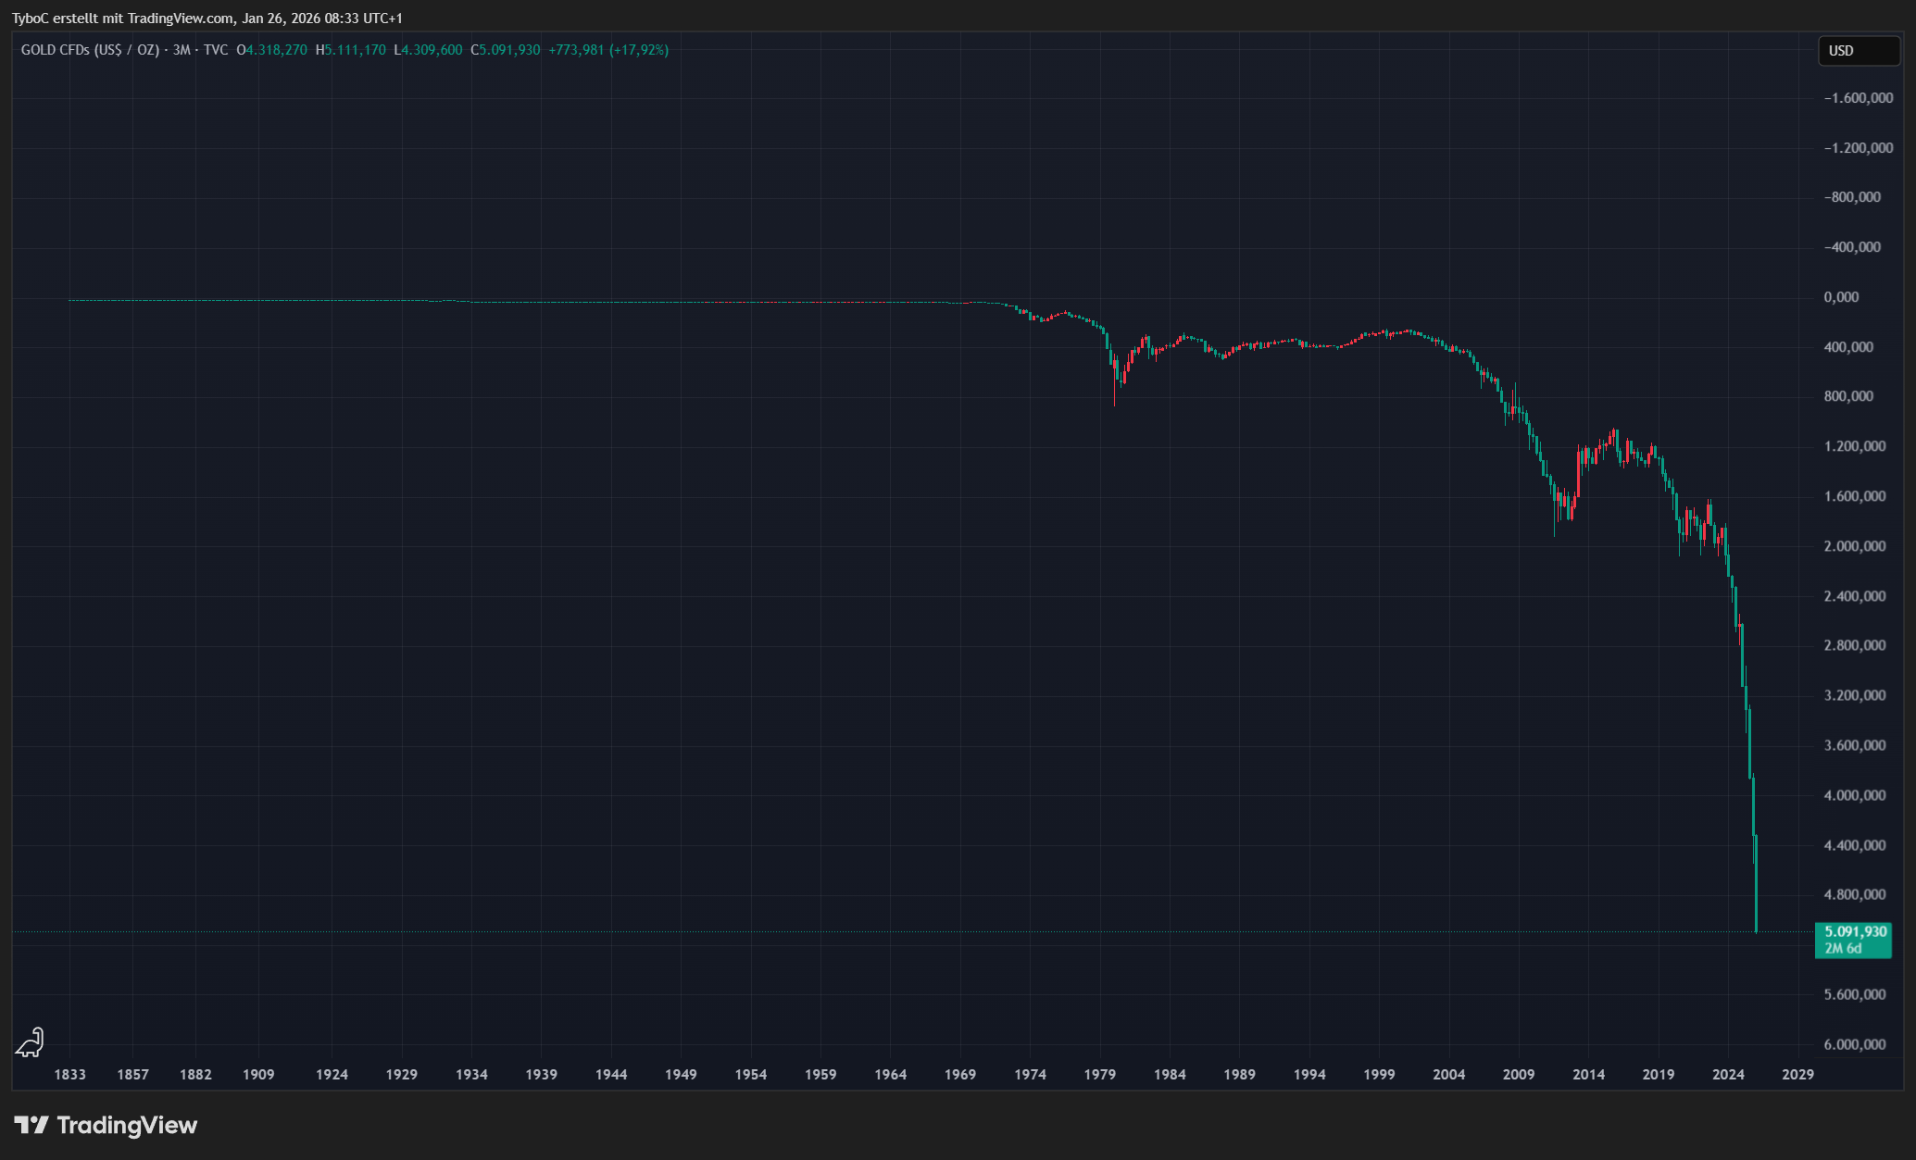Click the TradingView.com text in header
Viewport: 1916px width, 1160px height.
(x=181, y=18)
